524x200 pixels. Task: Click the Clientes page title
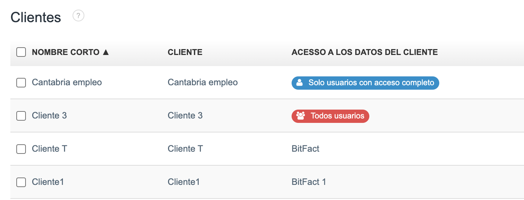point(36,17)
